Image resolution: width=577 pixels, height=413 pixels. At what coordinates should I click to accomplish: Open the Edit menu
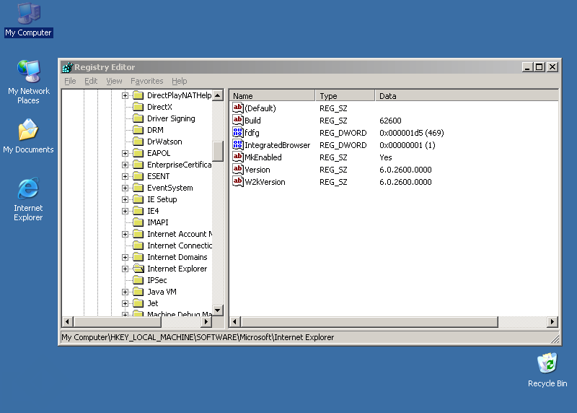tap(91, 81)
